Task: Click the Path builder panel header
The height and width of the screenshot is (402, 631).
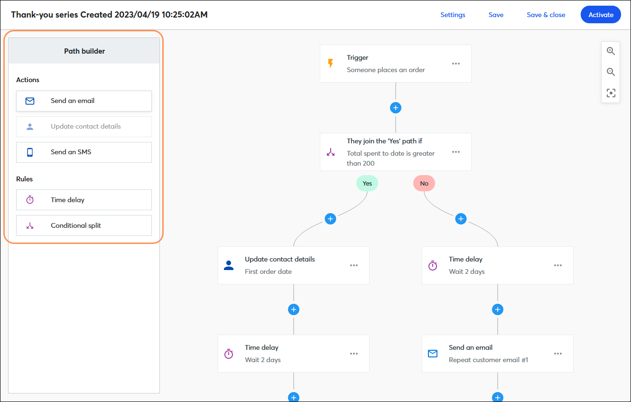Action: click(x=84, y=51)
